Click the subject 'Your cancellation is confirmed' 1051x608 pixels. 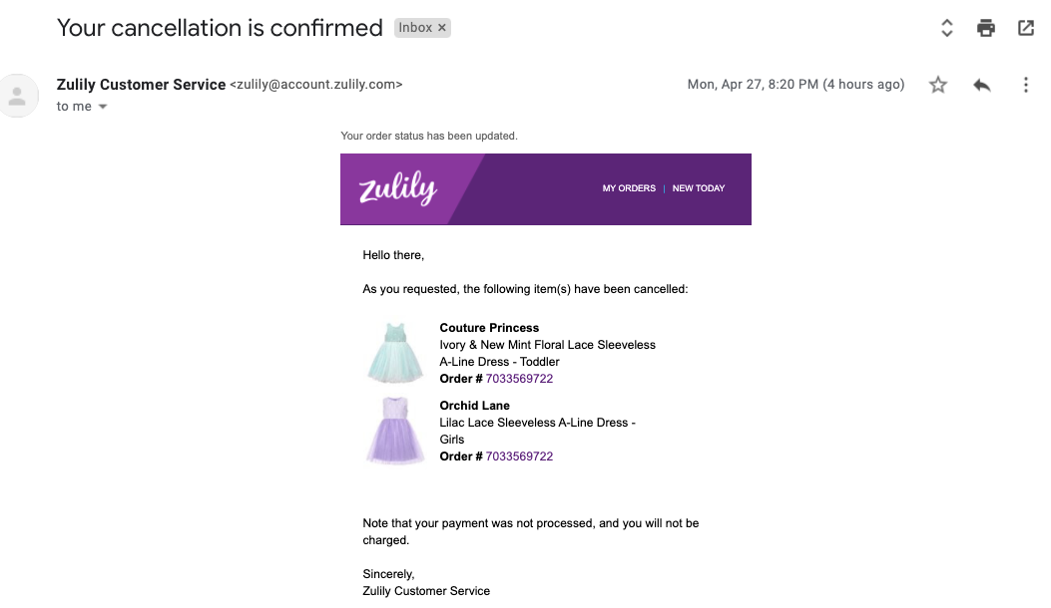[220, 28]
